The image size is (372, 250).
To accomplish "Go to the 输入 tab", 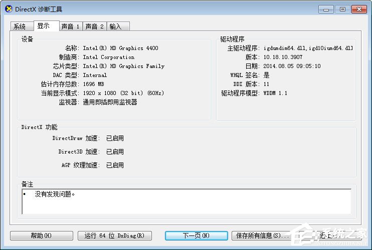I will click(118, 26).
